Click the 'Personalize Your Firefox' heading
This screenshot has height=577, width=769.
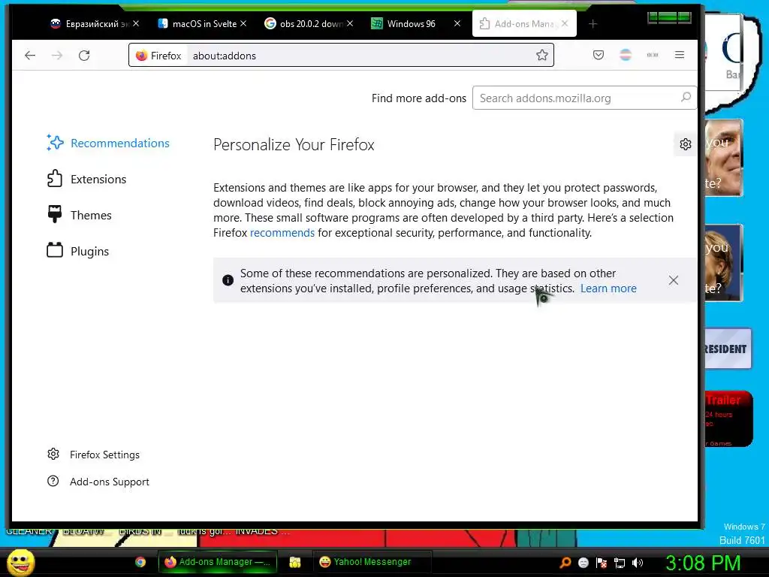[294, 145]
